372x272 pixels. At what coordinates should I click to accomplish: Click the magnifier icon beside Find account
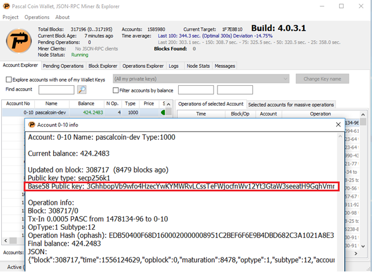click(x=82, y=90)
